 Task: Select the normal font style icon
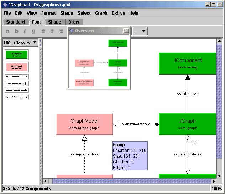click(8, 31)
